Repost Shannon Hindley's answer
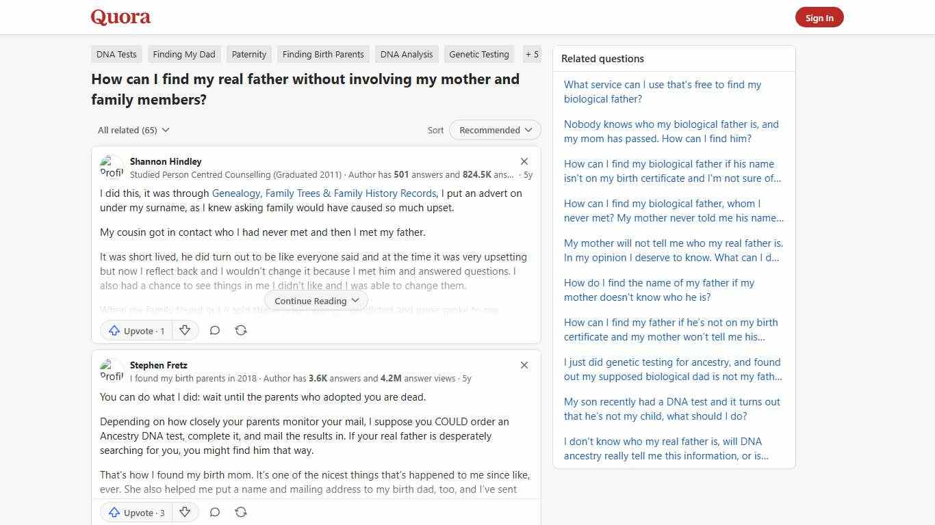935x525 pixels. [x=240, y=330]
